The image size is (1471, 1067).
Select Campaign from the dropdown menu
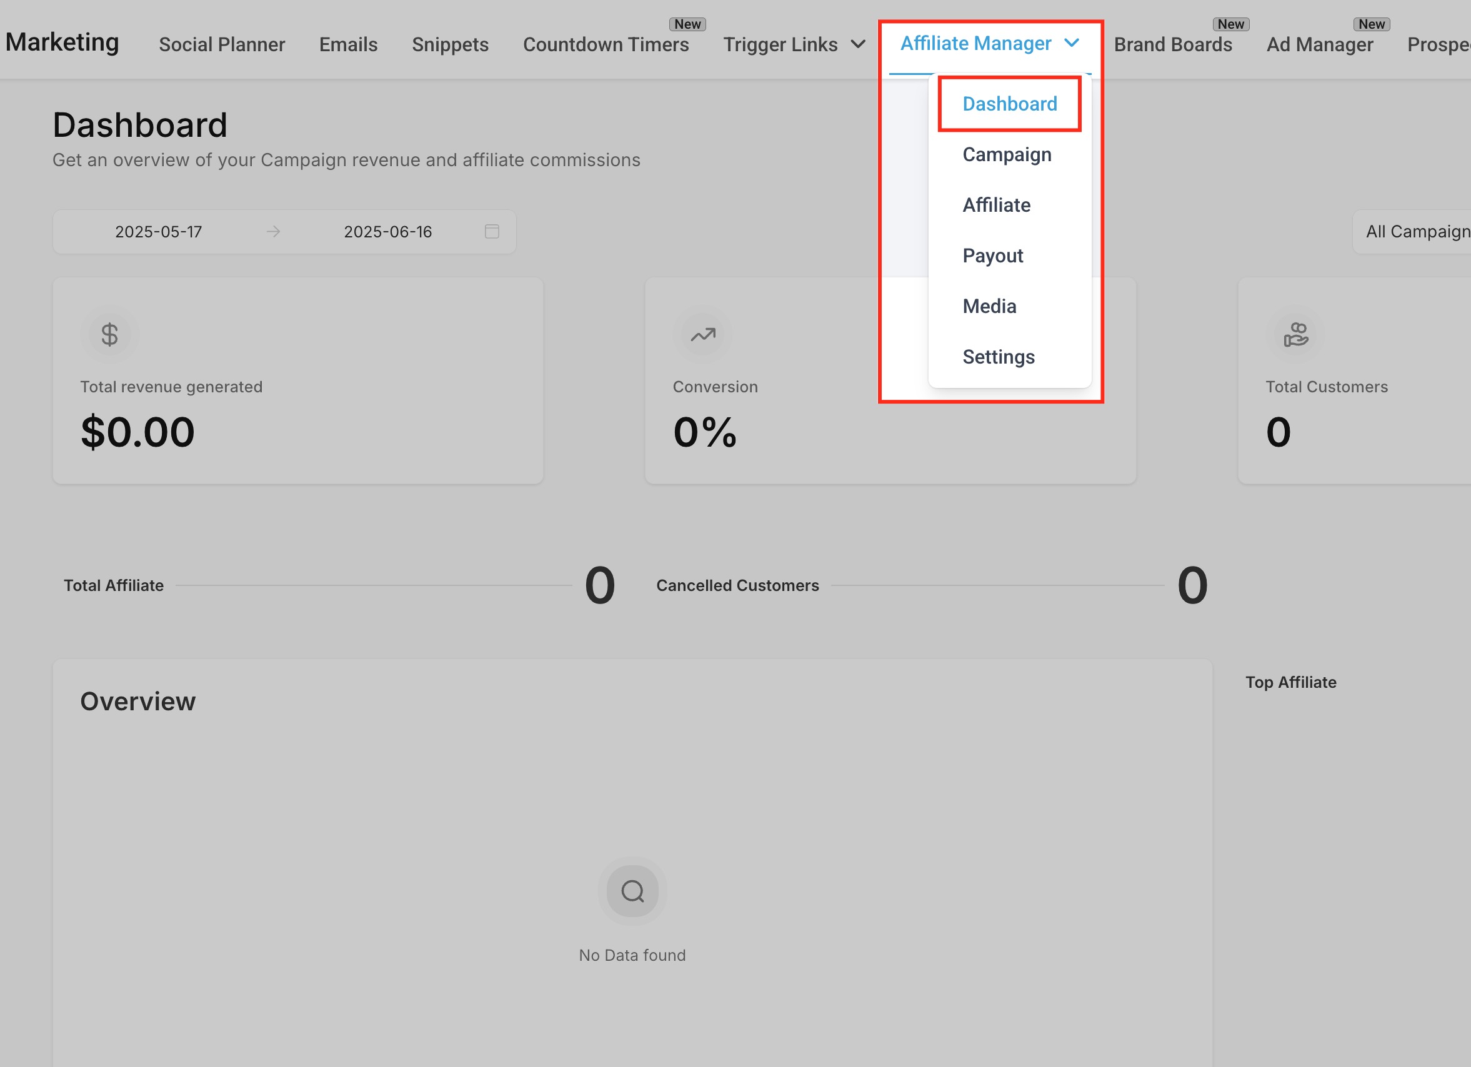(1007, 154)
